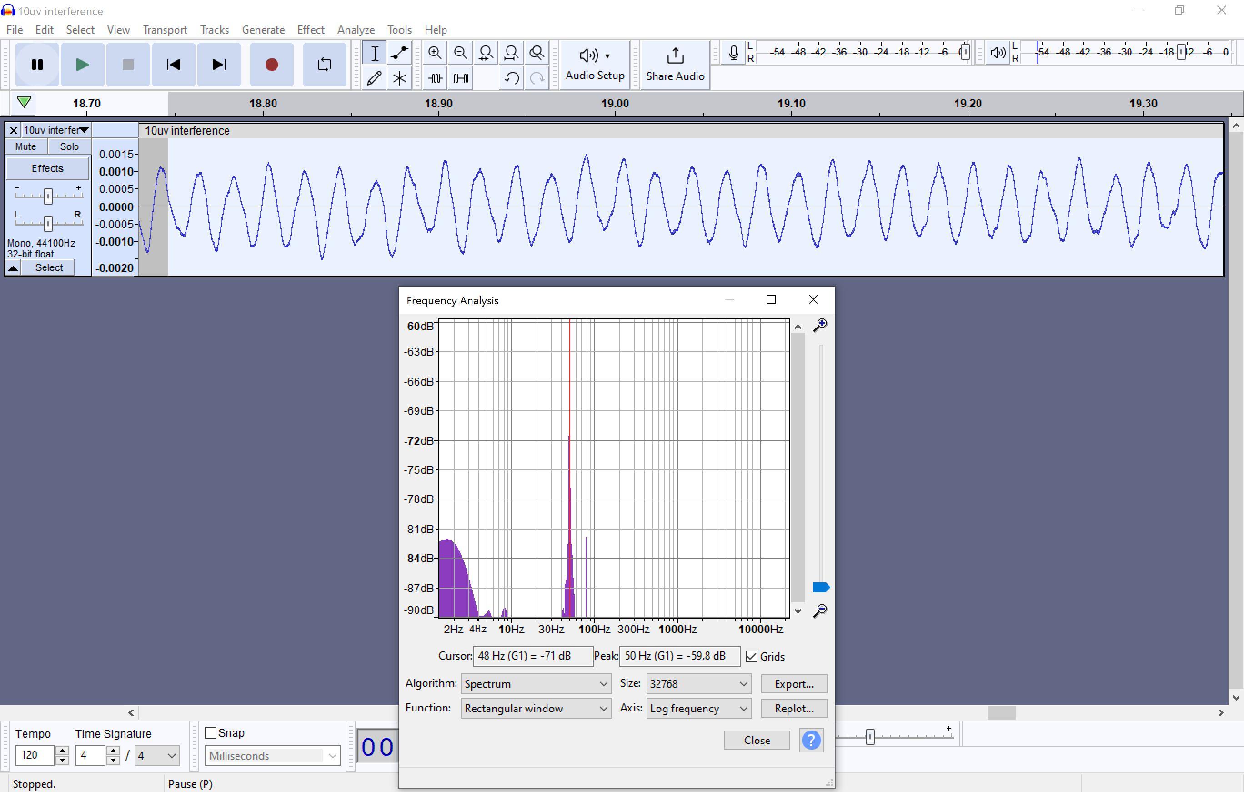
Task: Click Fit project to width icon
Action: click(x=512, y=53)
